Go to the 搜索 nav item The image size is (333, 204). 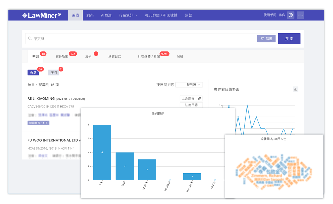[76, 15]
